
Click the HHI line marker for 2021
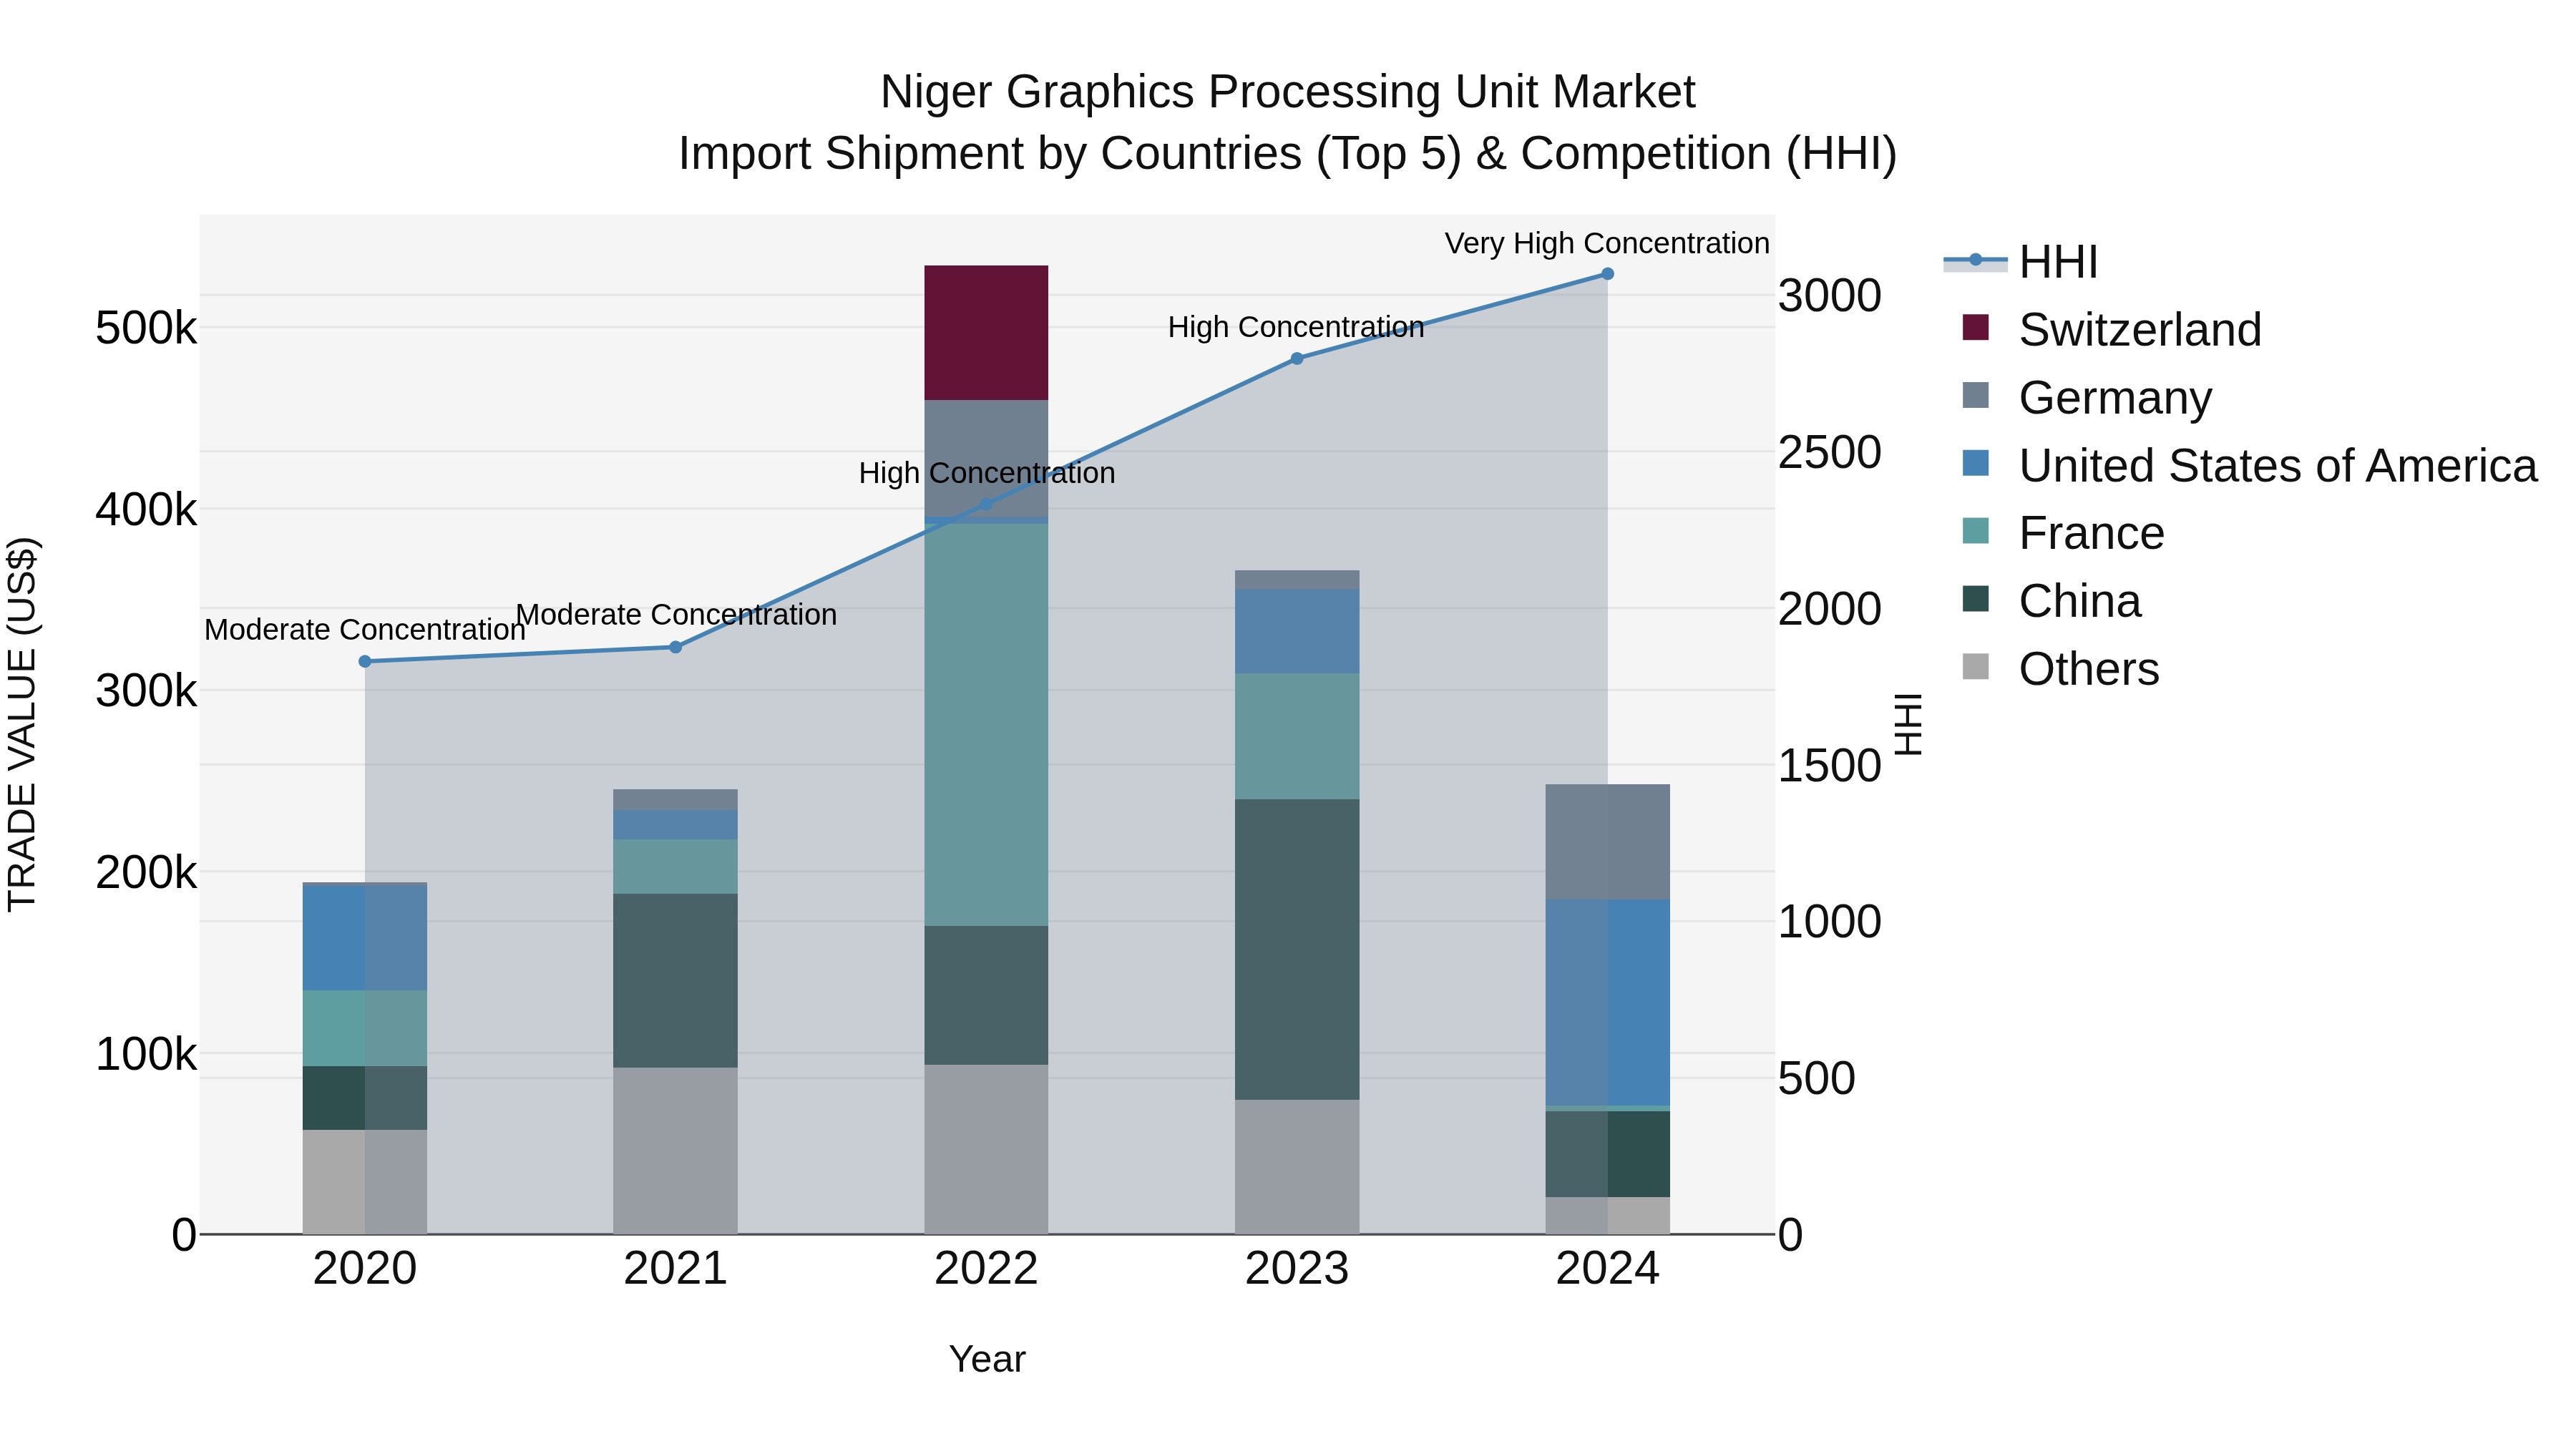coord(675,647)
